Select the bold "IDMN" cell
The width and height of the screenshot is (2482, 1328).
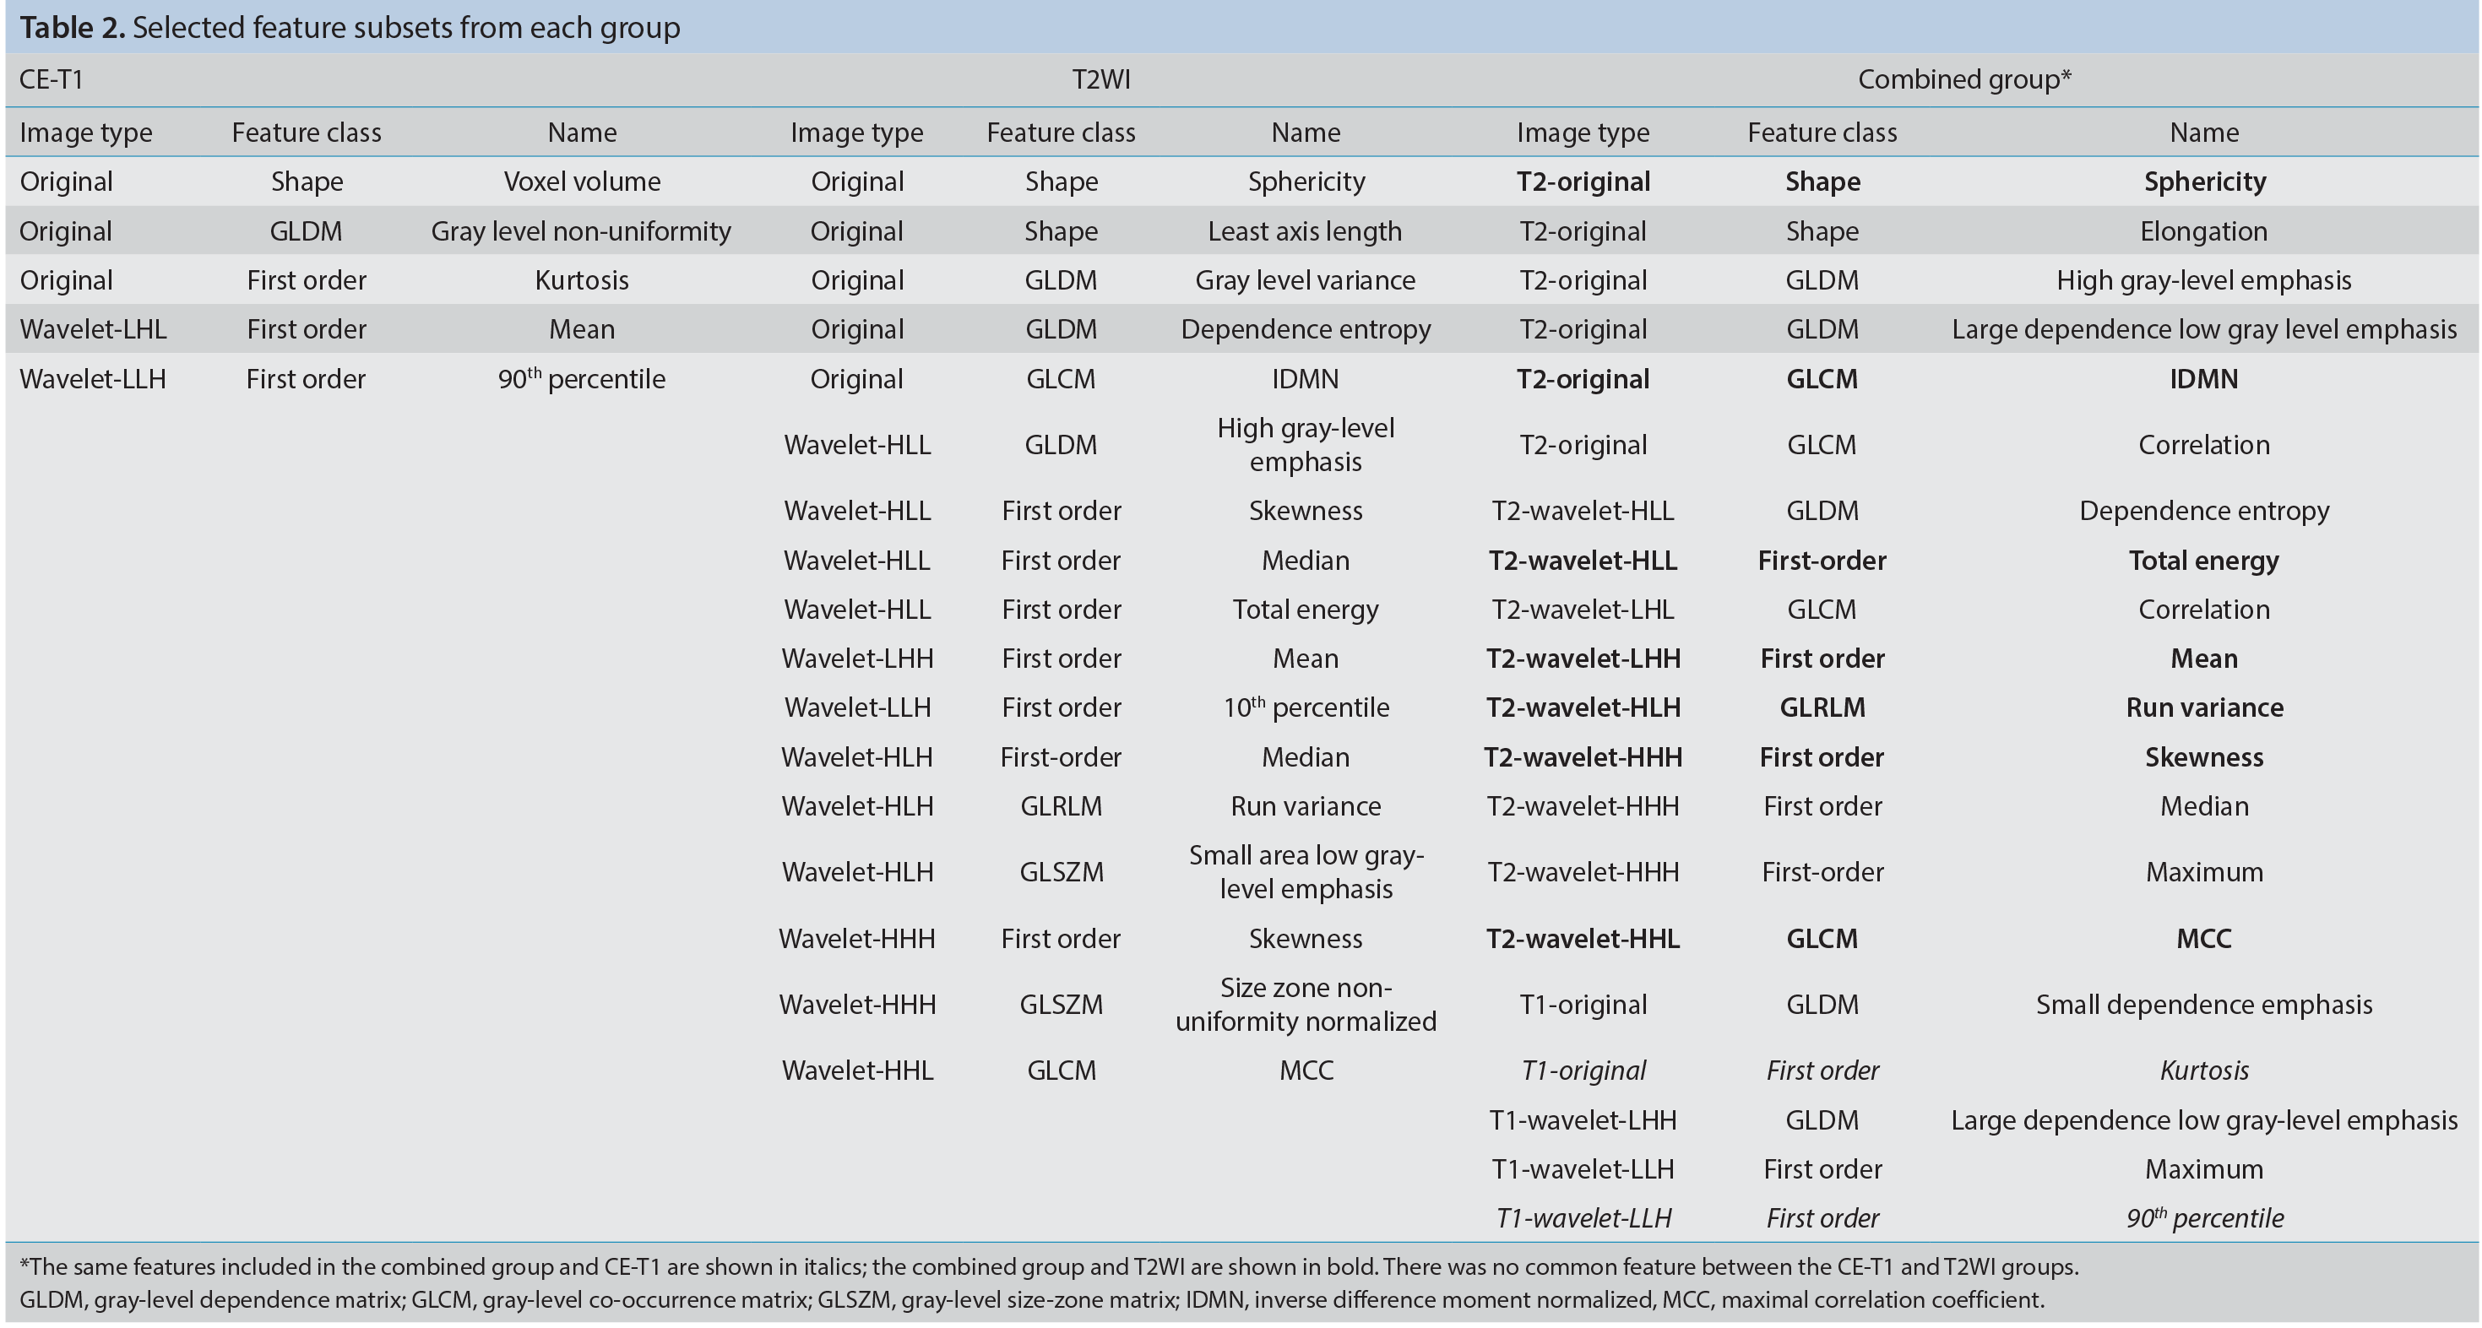[2203, 378]
